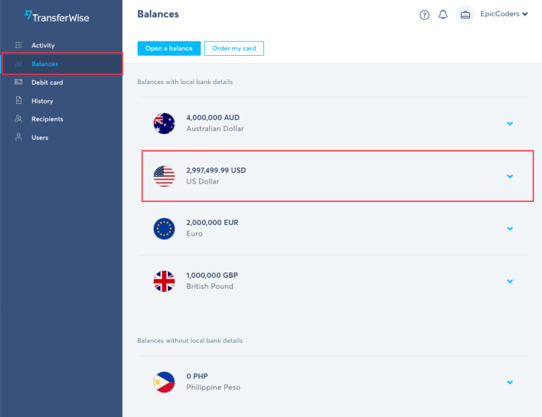542x417 pixels.
Task: Go to Activity in sidebar
Action: (43, 45)
